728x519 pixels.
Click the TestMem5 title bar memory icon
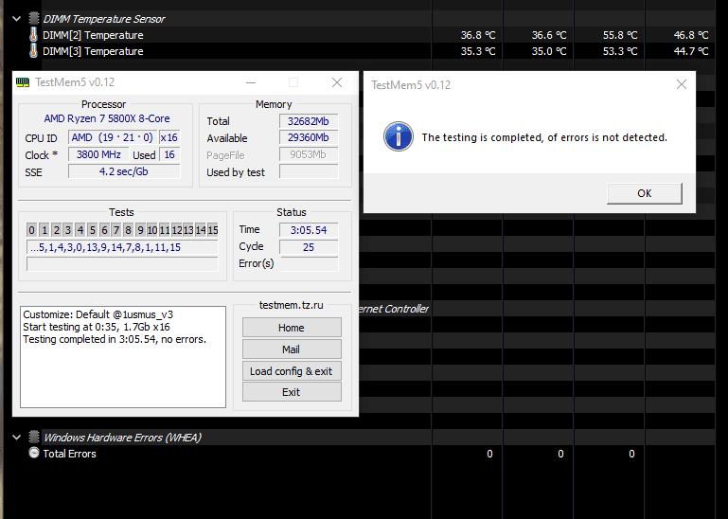(x=23, y=82)
